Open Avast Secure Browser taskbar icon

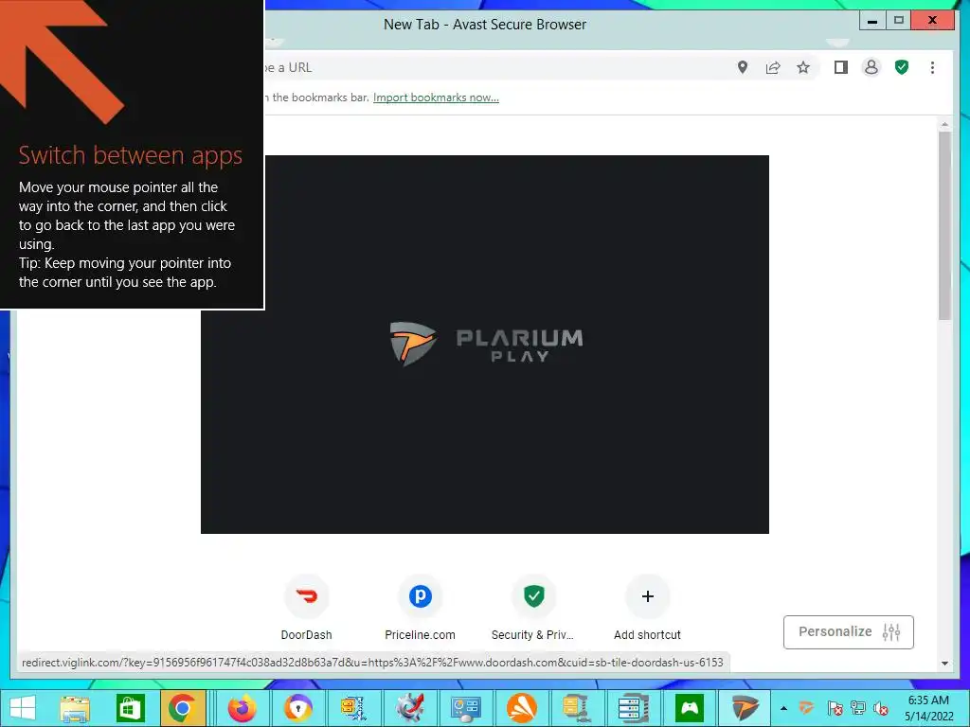pos(298,708)
